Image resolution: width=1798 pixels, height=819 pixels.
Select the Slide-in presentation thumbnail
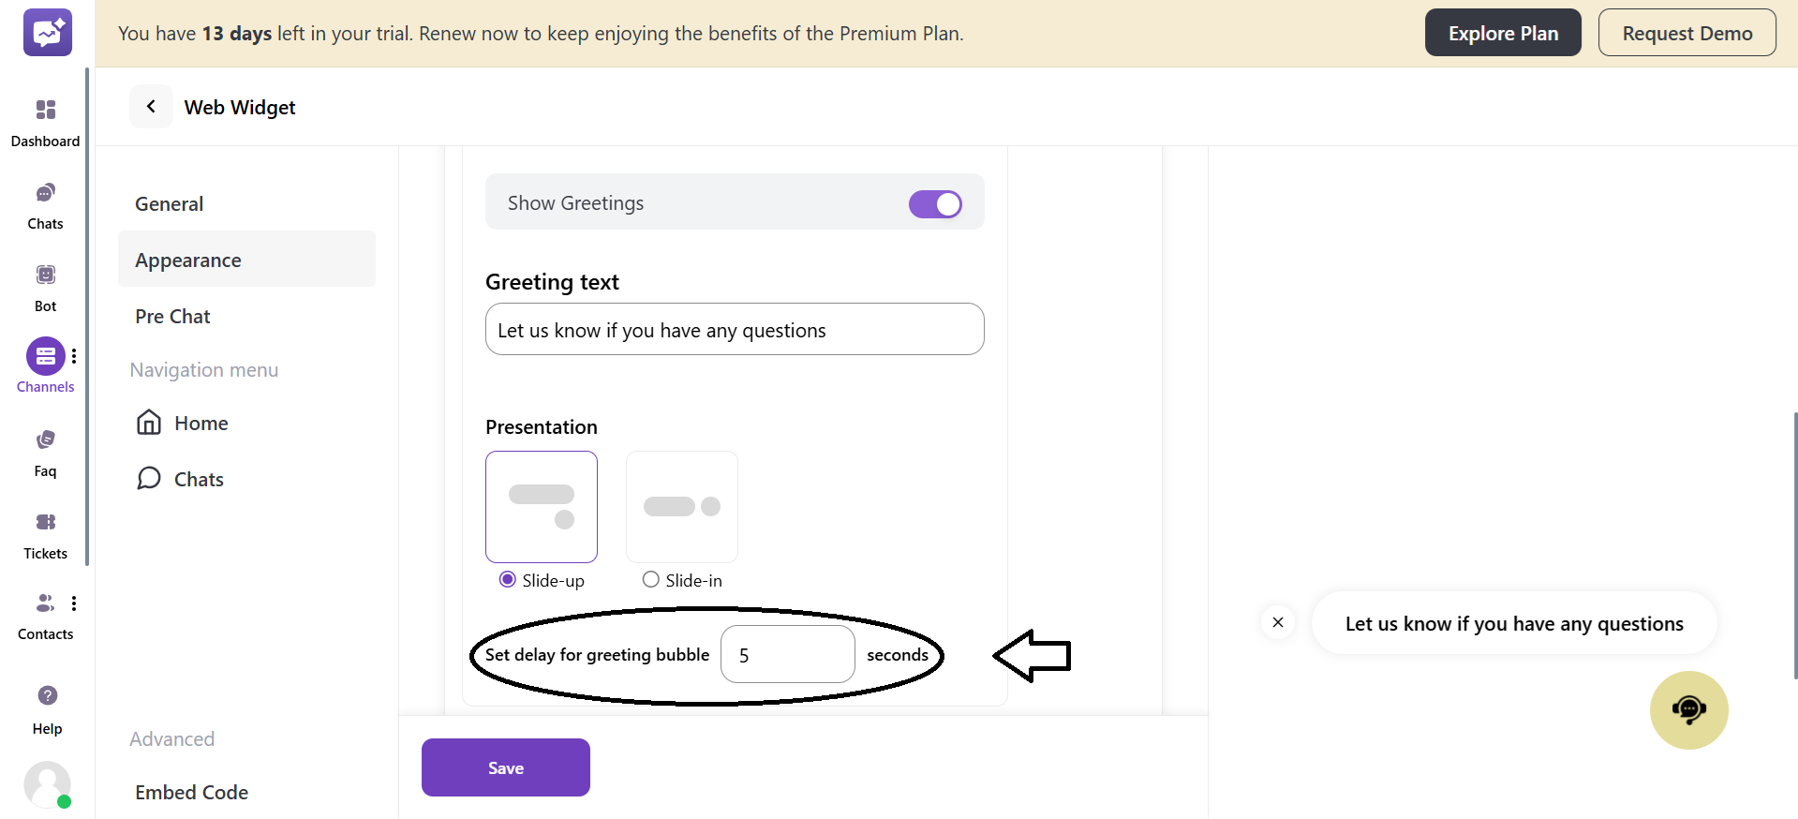(x=681, y=507)
